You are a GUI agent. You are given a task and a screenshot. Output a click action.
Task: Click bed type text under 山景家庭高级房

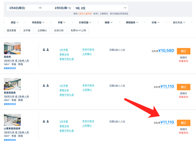16,133
